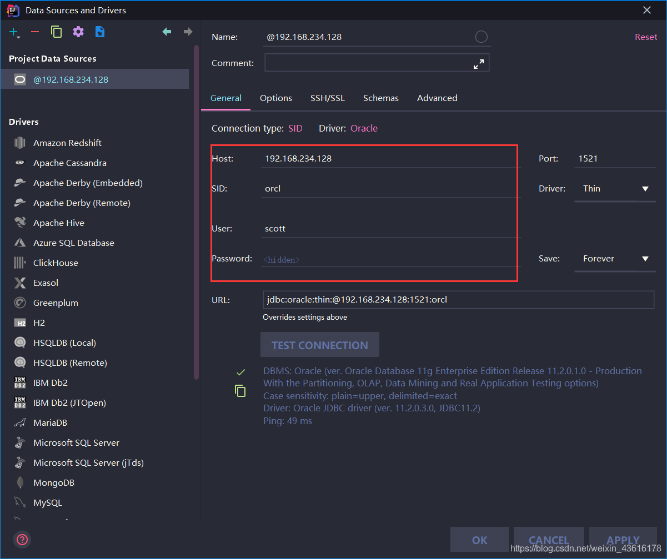
Task: Change Connection type SID link
Action: coord(295,128)
